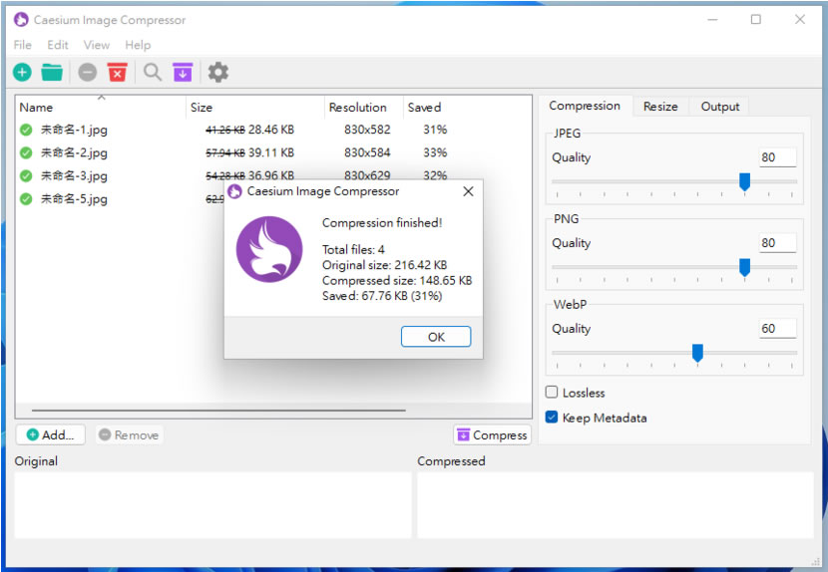Click the Open folder toolbar icon
This screenshot has width=828, height=572.
click(52, 72)
